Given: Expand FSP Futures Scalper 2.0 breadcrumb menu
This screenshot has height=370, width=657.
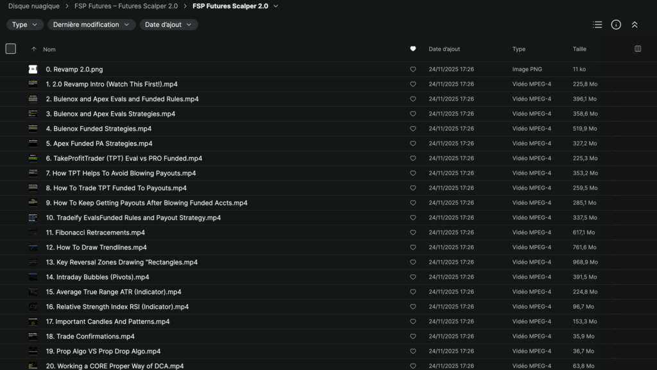Looking at the screenshot, I should 276,6.
